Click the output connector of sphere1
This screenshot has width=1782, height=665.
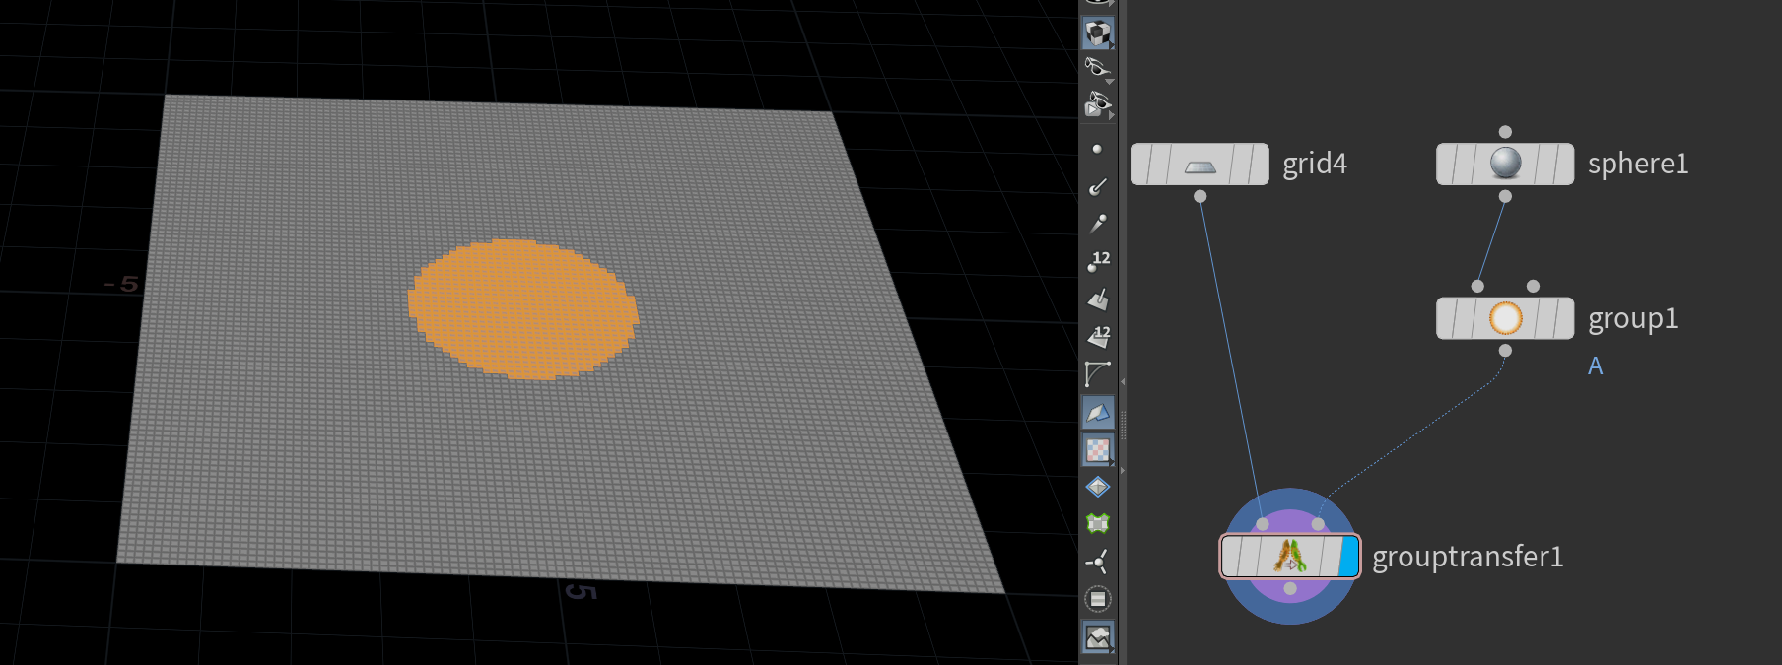click(1505, 196)
